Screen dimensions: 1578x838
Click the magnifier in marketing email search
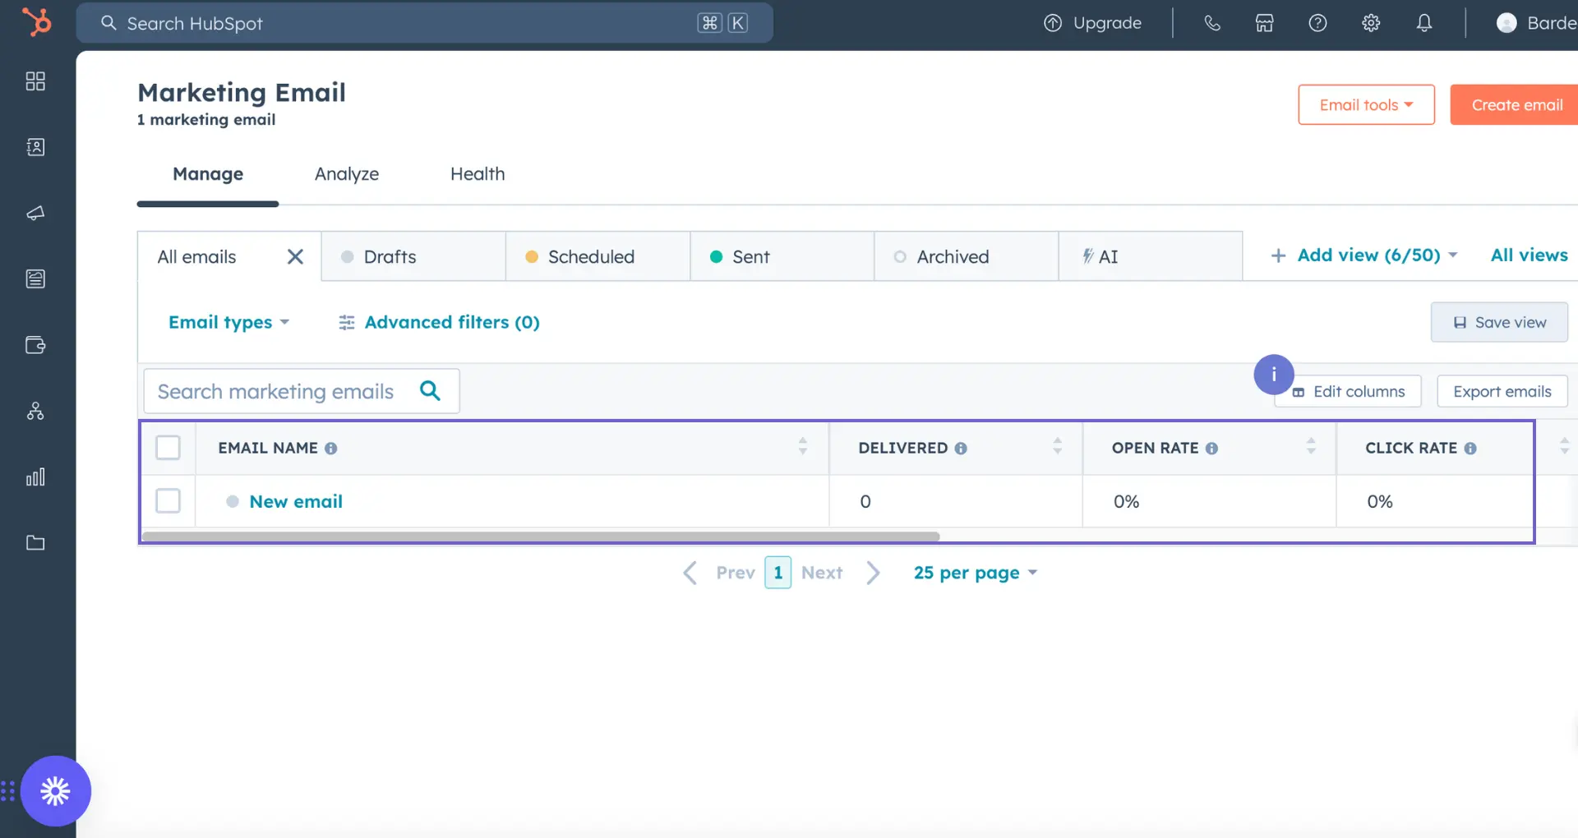pos(430,390)
